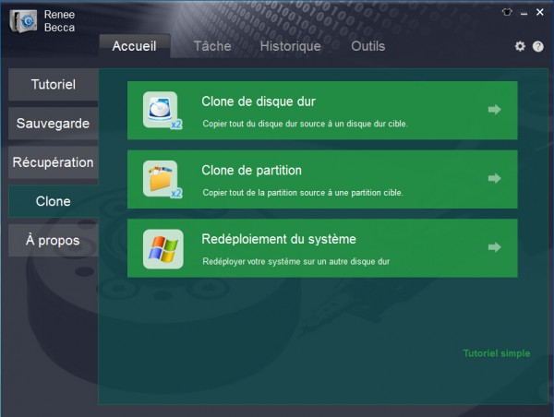Click arrow next to Clone de disque dur

495,110
